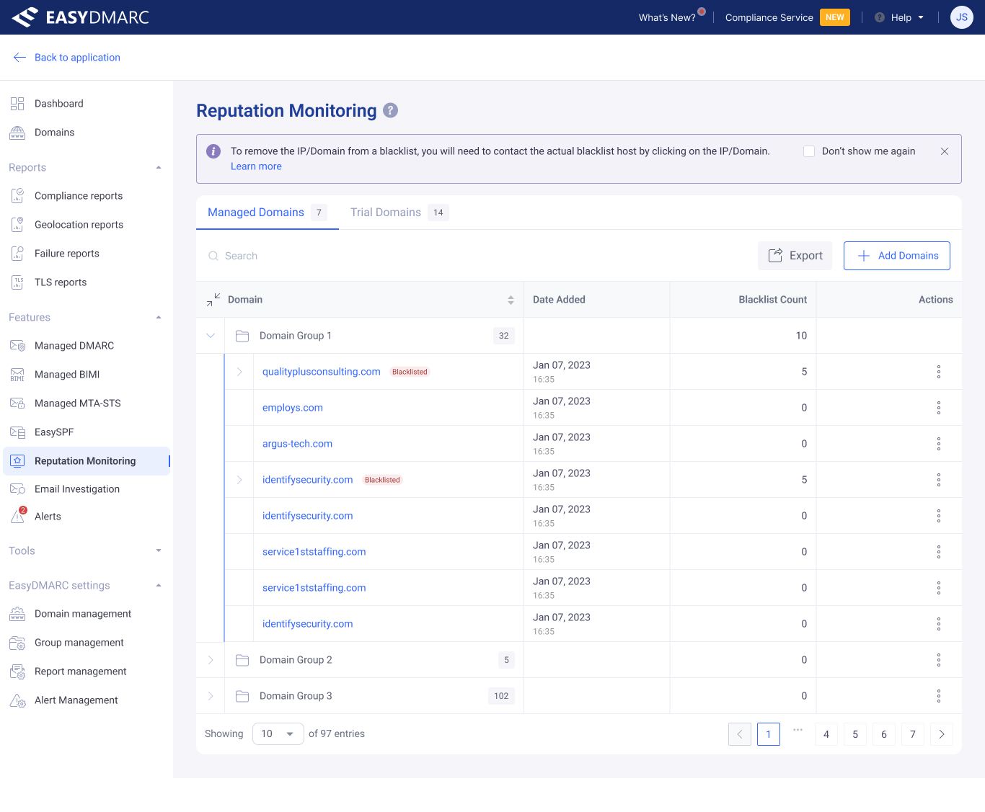Close the blacklist info banner

coord(945,151)
